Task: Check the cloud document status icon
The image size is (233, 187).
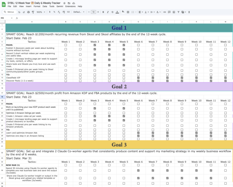Action: [73, 3]
